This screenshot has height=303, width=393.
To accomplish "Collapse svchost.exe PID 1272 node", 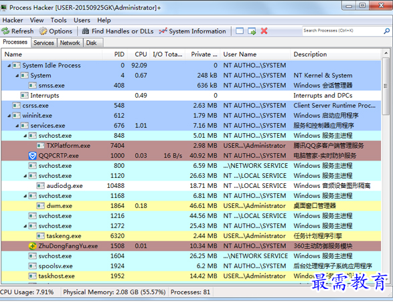I will click(x=25, y=226).
